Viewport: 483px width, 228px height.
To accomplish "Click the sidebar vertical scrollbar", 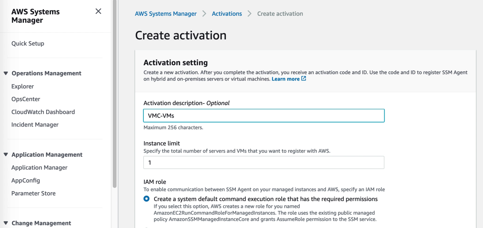I will (x=114, y=94).
